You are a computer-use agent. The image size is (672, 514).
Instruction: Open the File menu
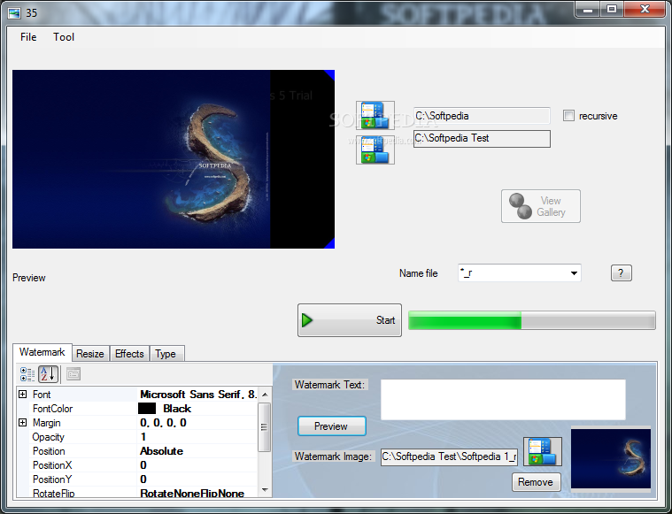point(28,37)
